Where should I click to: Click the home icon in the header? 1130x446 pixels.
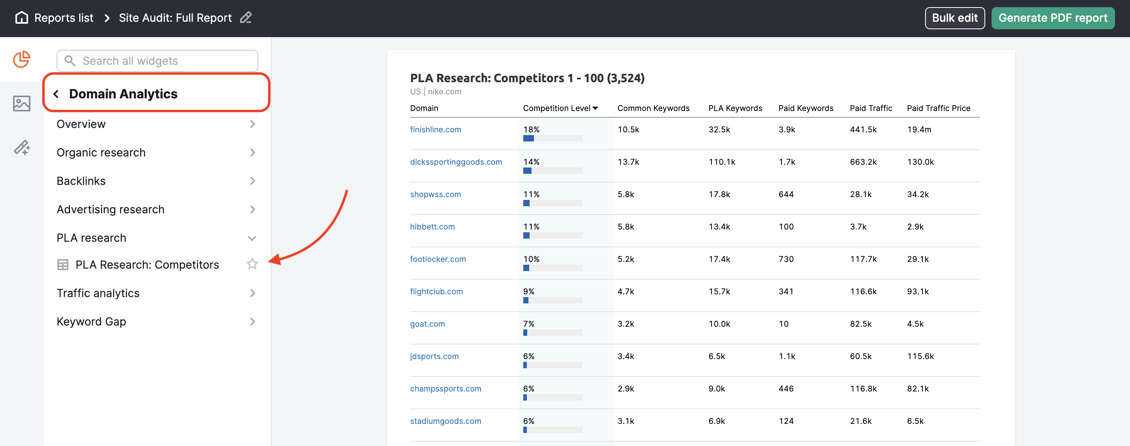click(21, 17)
